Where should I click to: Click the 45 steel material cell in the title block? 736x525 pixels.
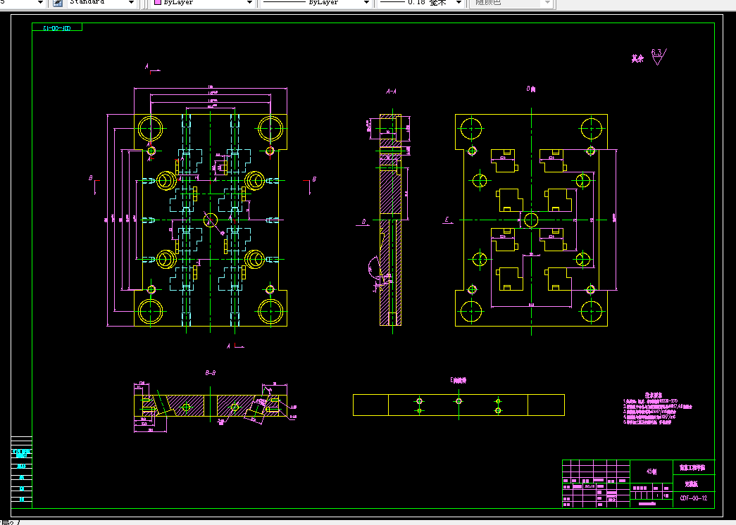pyautogui.click(x=651, y=472)
